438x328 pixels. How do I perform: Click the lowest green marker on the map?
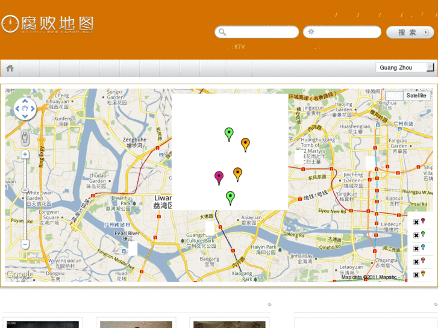click(230, 198)
